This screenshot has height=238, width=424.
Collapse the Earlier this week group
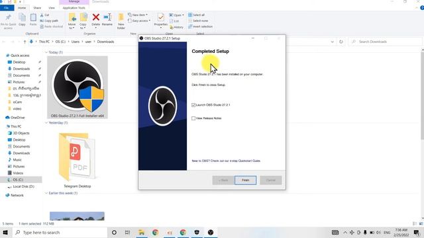tap(46, 193)
